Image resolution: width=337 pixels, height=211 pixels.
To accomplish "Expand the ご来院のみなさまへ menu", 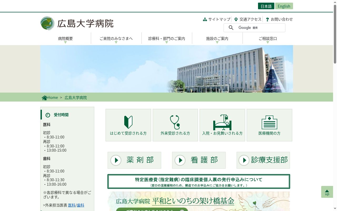I will click(116, 39).
